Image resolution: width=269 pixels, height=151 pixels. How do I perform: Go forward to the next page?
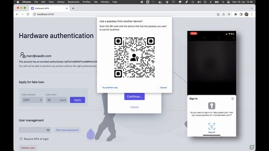[22, 14]
